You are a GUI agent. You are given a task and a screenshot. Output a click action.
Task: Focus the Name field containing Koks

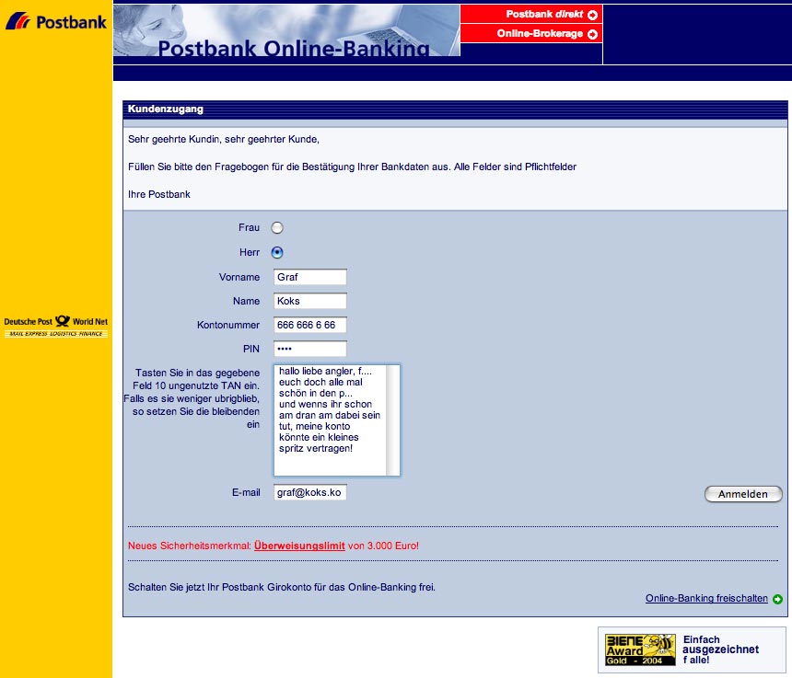[x=310, y=301]
